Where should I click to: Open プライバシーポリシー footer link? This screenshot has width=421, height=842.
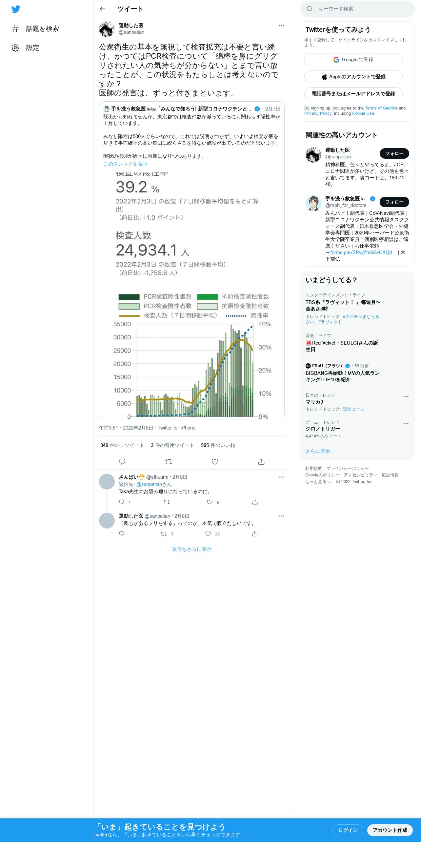348,469
